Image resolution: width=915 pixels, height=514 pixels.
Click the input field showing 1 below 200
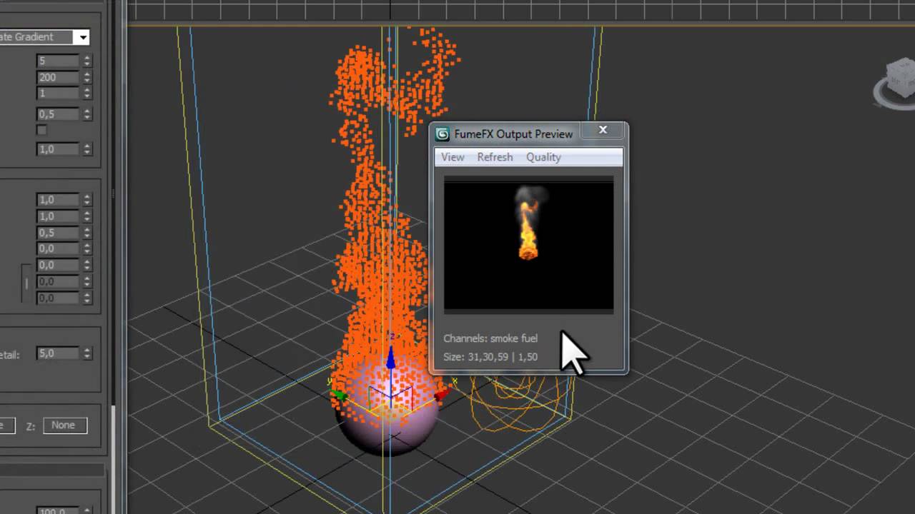tap(58, 94)
